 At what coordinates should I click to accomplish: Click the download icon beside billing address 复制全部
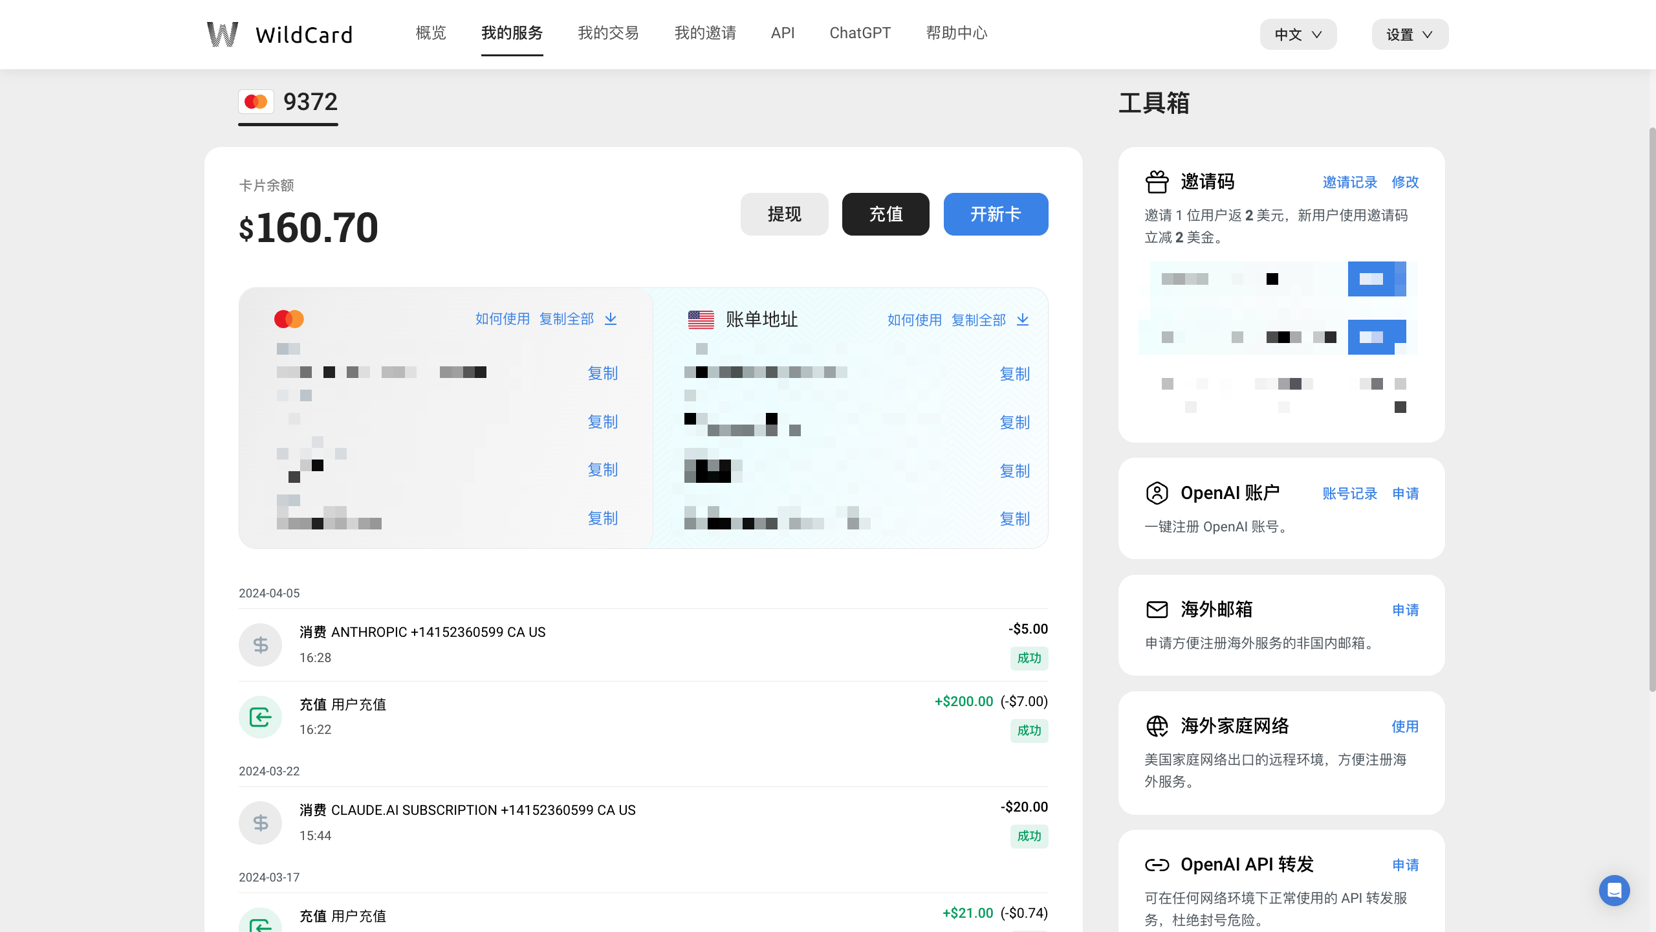click(x=1022, y=320)
